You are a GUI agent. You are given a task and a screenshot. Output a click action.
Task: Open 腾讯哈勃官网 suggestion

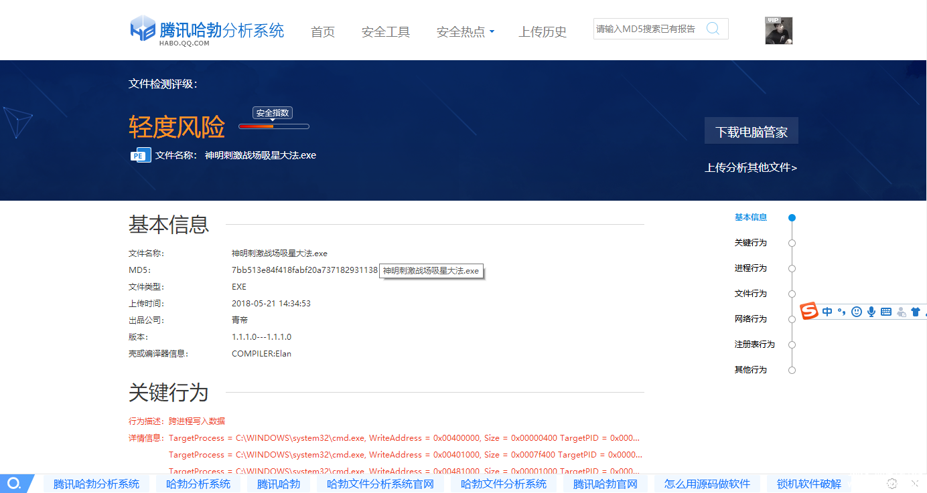click(x=605, y=484)
